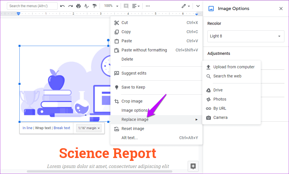
Task: Click the spell check icon
Action: [x=86, y=6]
